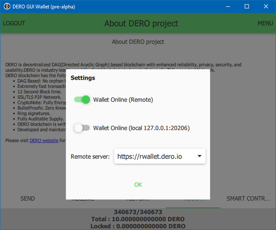Confirm settings with the OK button

(138, 185)
